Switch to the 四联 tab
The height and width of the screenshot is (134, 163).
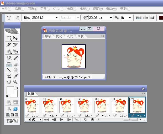81,36
